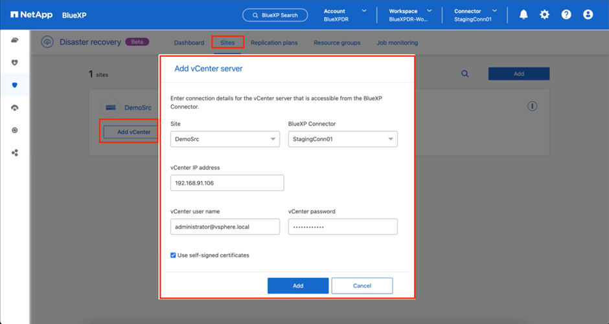Click the Add button in dialog
This screenshot has width=609, height=324.
pyautogui.click(x=297, y=286)
